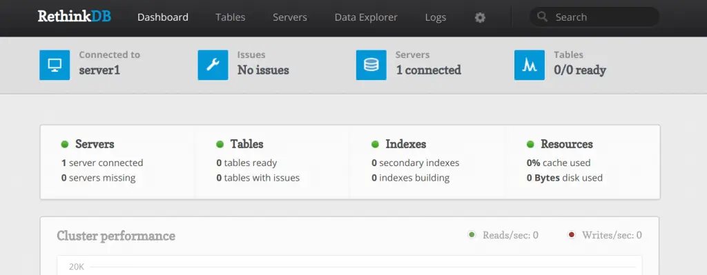
Task: Click '0 tables ready' text
Action: pyautogui.click(x=246, y=163)
